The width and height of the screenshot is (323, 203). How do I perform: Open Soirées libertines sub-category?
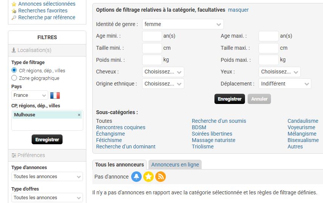[212, 134]
